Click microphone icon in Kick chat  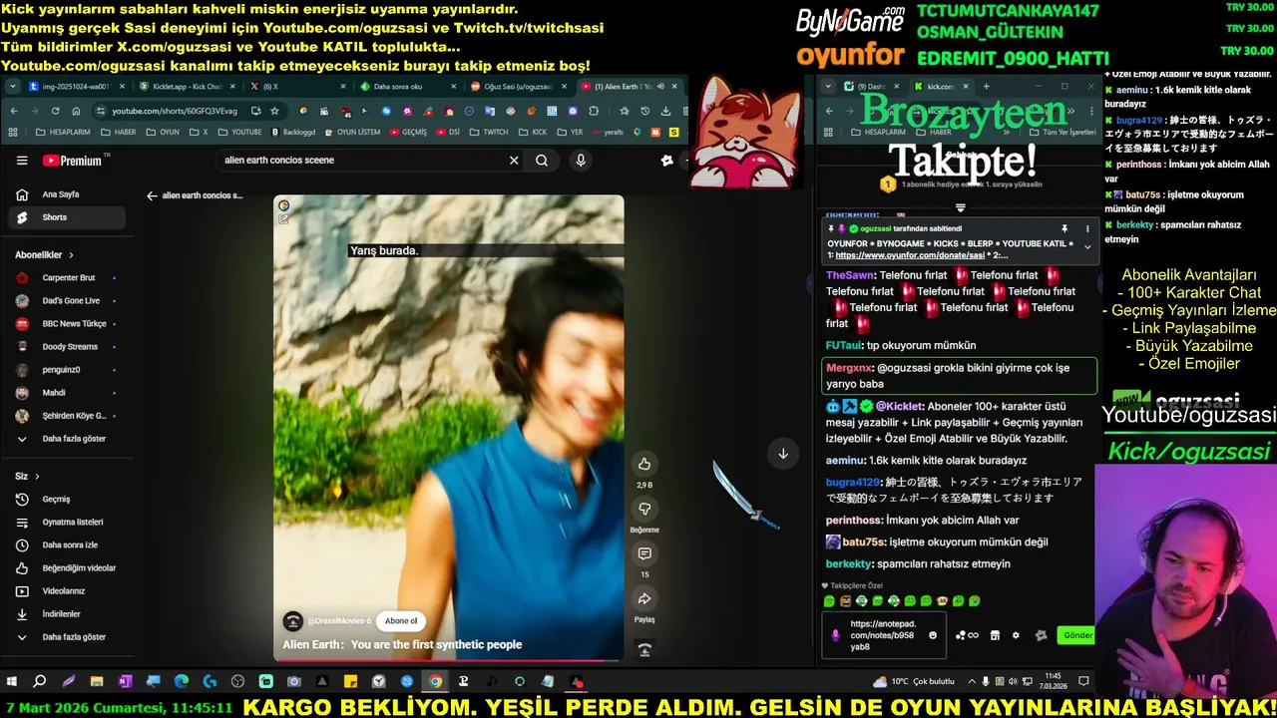[836, 635]
